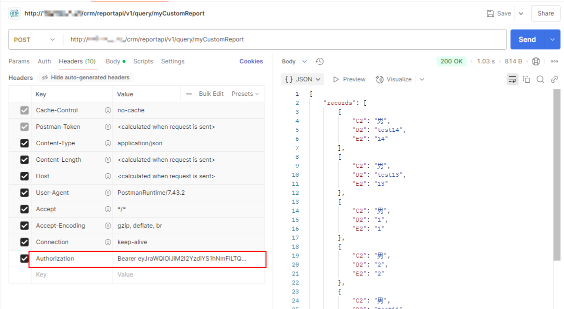Click the response body vertical scrollbar

click(557, 175)
